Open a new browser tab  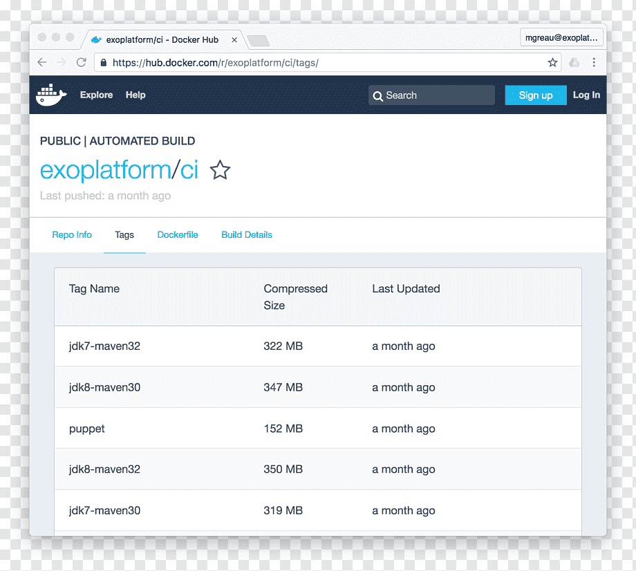[x=258, y=41]
